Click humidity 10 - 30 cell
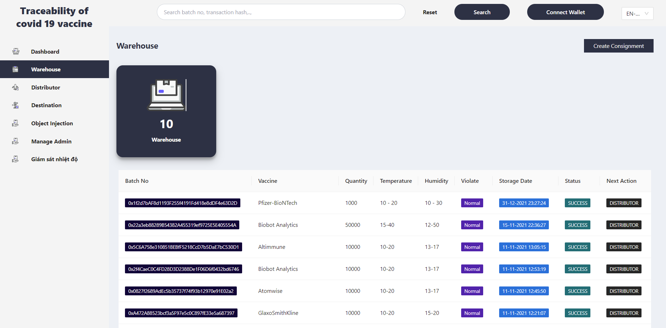 433,203
